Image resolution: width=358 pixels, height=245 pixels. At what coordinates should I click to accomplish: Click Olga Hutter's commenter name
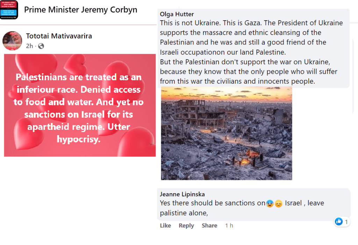pos(177,14)
